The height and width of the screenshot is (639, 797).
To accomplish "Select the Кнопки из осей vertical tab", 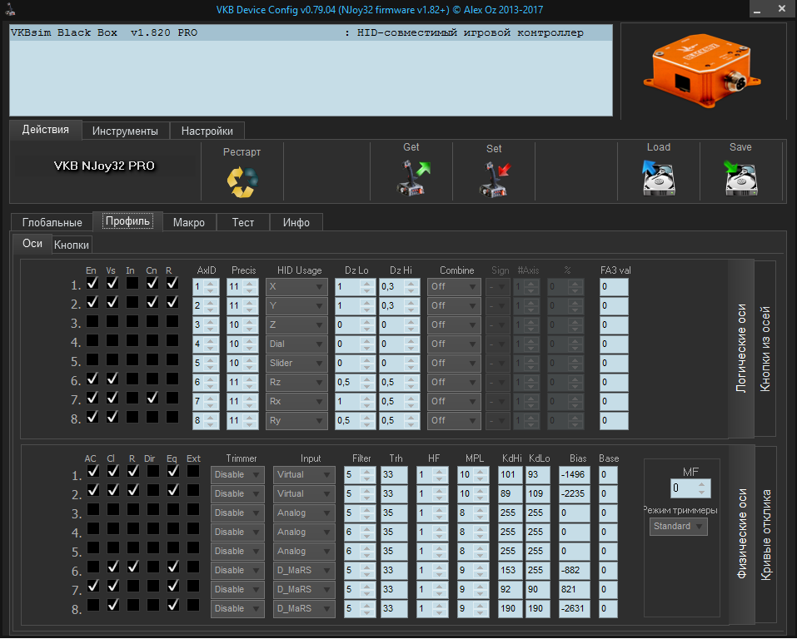I will click(x=765, y=349).
